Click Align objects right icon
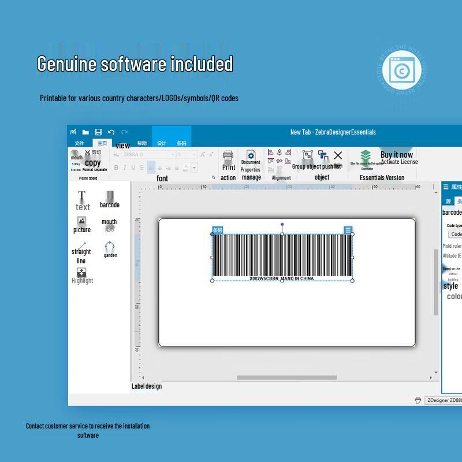This screenshot has width=462, height=462. [x=288, y=152]
